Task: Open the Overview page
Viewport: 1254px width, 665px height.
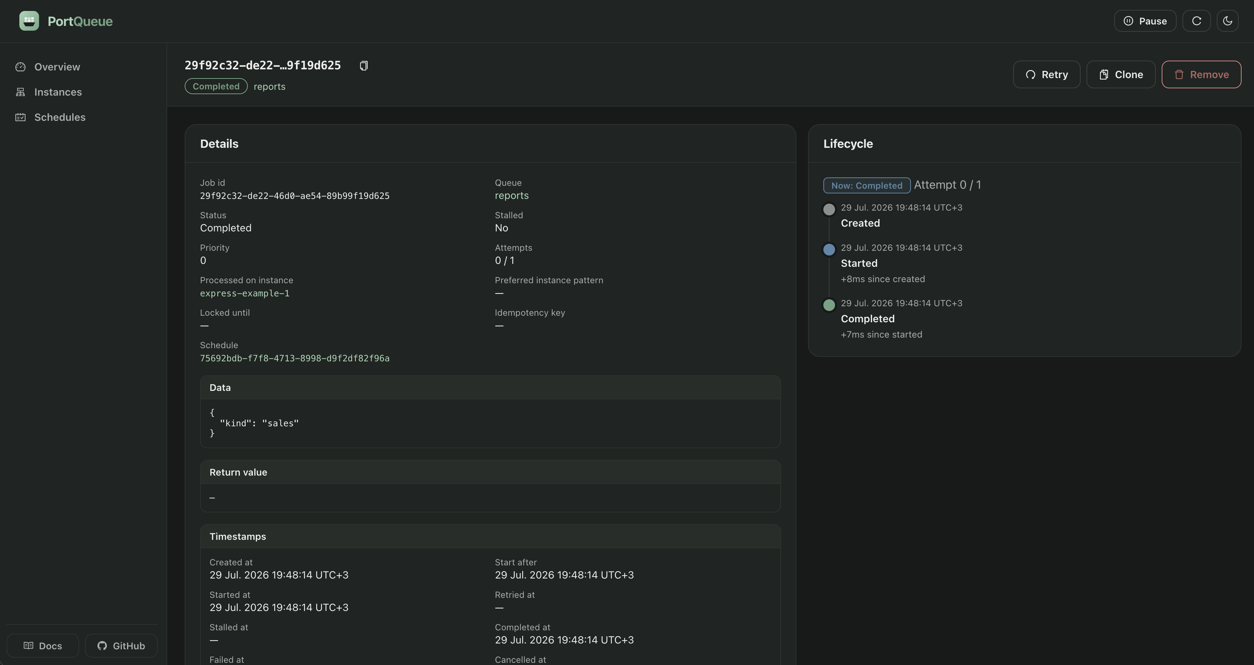Action: click(57, 67)
